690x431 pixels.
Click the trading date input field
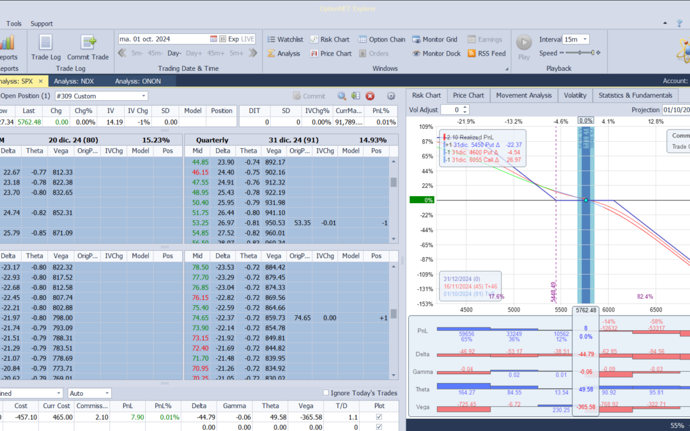[x=164, y=39]
